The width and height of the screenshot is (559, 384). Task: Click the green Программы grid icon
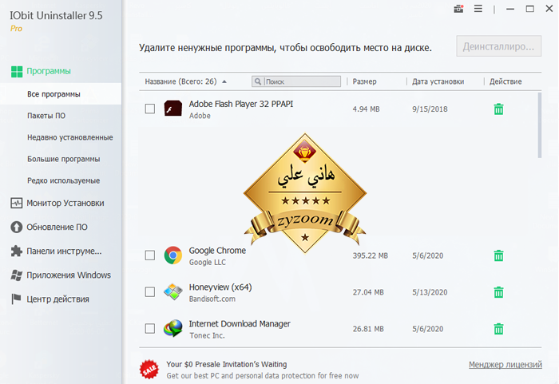click(17, 71)
